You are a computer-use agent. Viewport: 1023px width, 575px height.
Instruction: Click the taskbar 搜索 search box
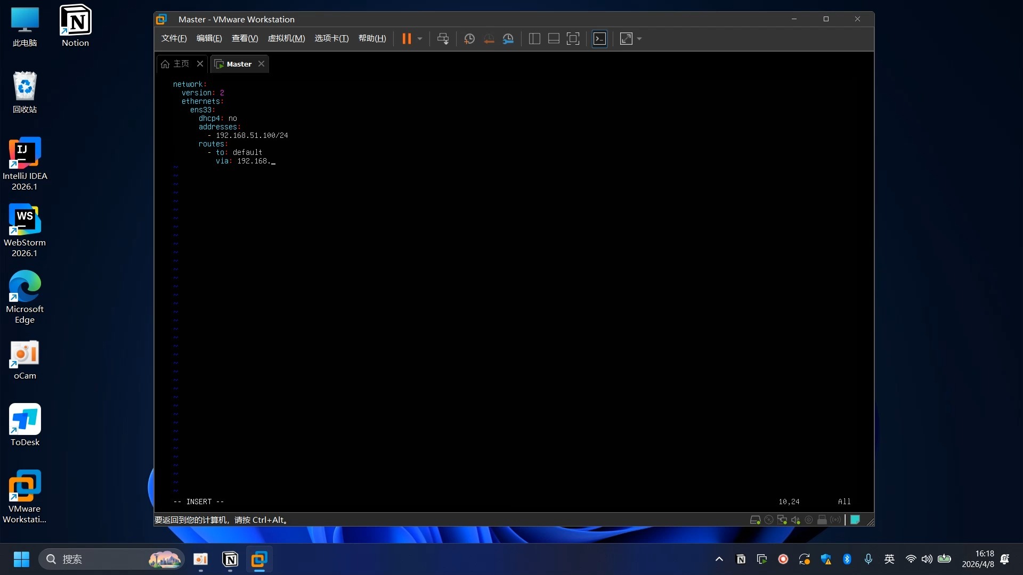click(x=111, y=559)
